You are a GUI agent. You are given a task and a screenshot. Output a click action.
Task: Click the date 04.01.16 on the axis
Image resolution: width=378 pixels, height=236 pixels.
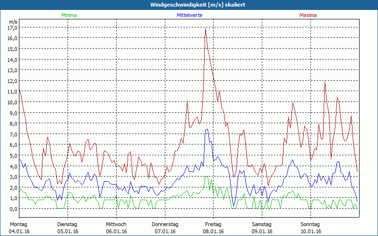coord(19,231)
